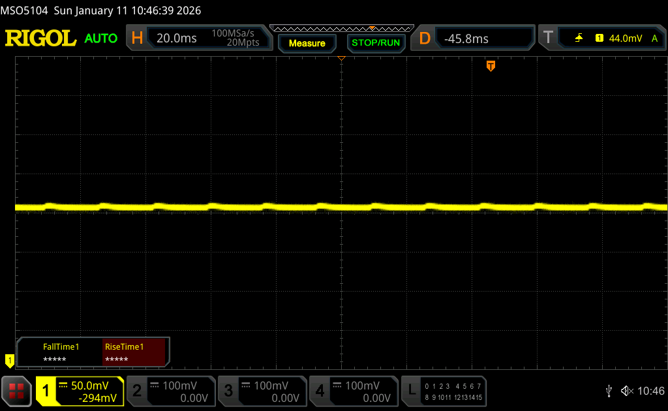Turn on channel 4 input
668x411 pixels.
353,391
